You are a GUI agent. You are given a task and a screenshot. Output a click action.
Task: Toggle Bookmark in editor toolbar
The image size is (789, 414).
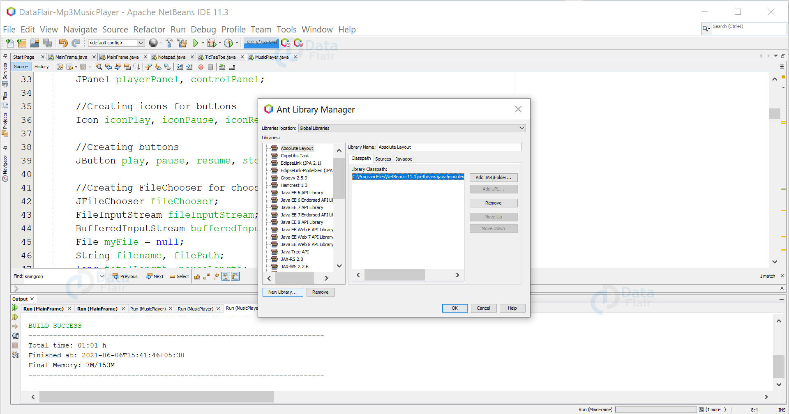[167, 67]
